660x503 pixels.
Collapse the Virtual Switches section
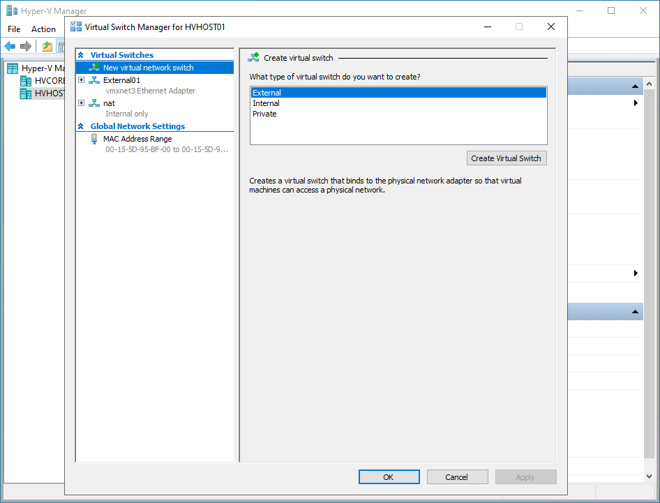pyautogui.click(x=81, y=55)
